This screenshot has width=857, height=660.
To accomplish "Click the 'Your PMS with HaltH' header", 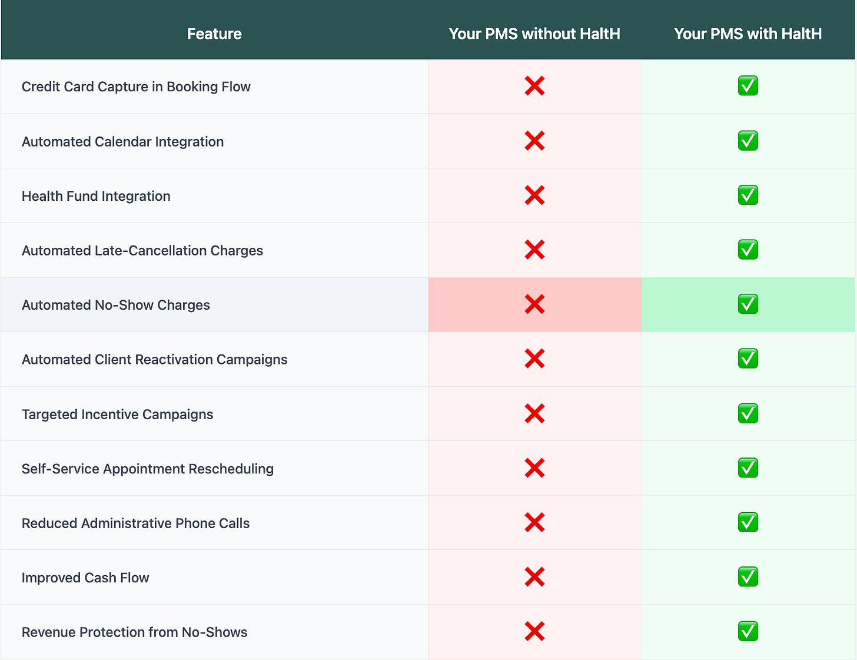I will point(748,34).
